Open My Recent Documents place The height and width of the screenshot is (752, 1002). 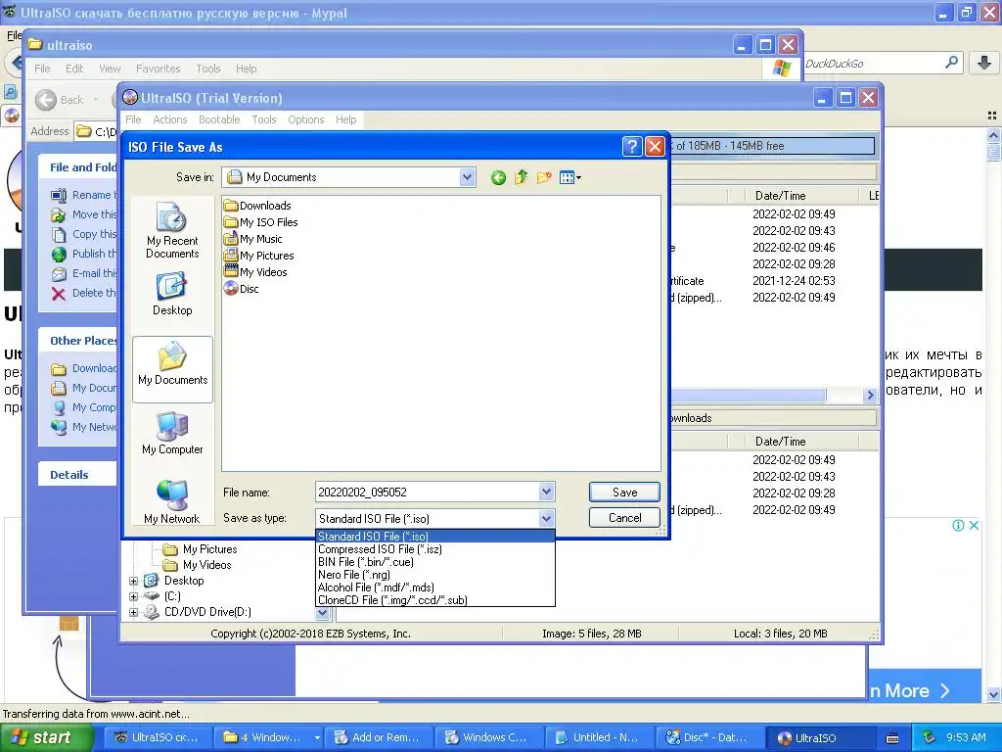point(172,230)
